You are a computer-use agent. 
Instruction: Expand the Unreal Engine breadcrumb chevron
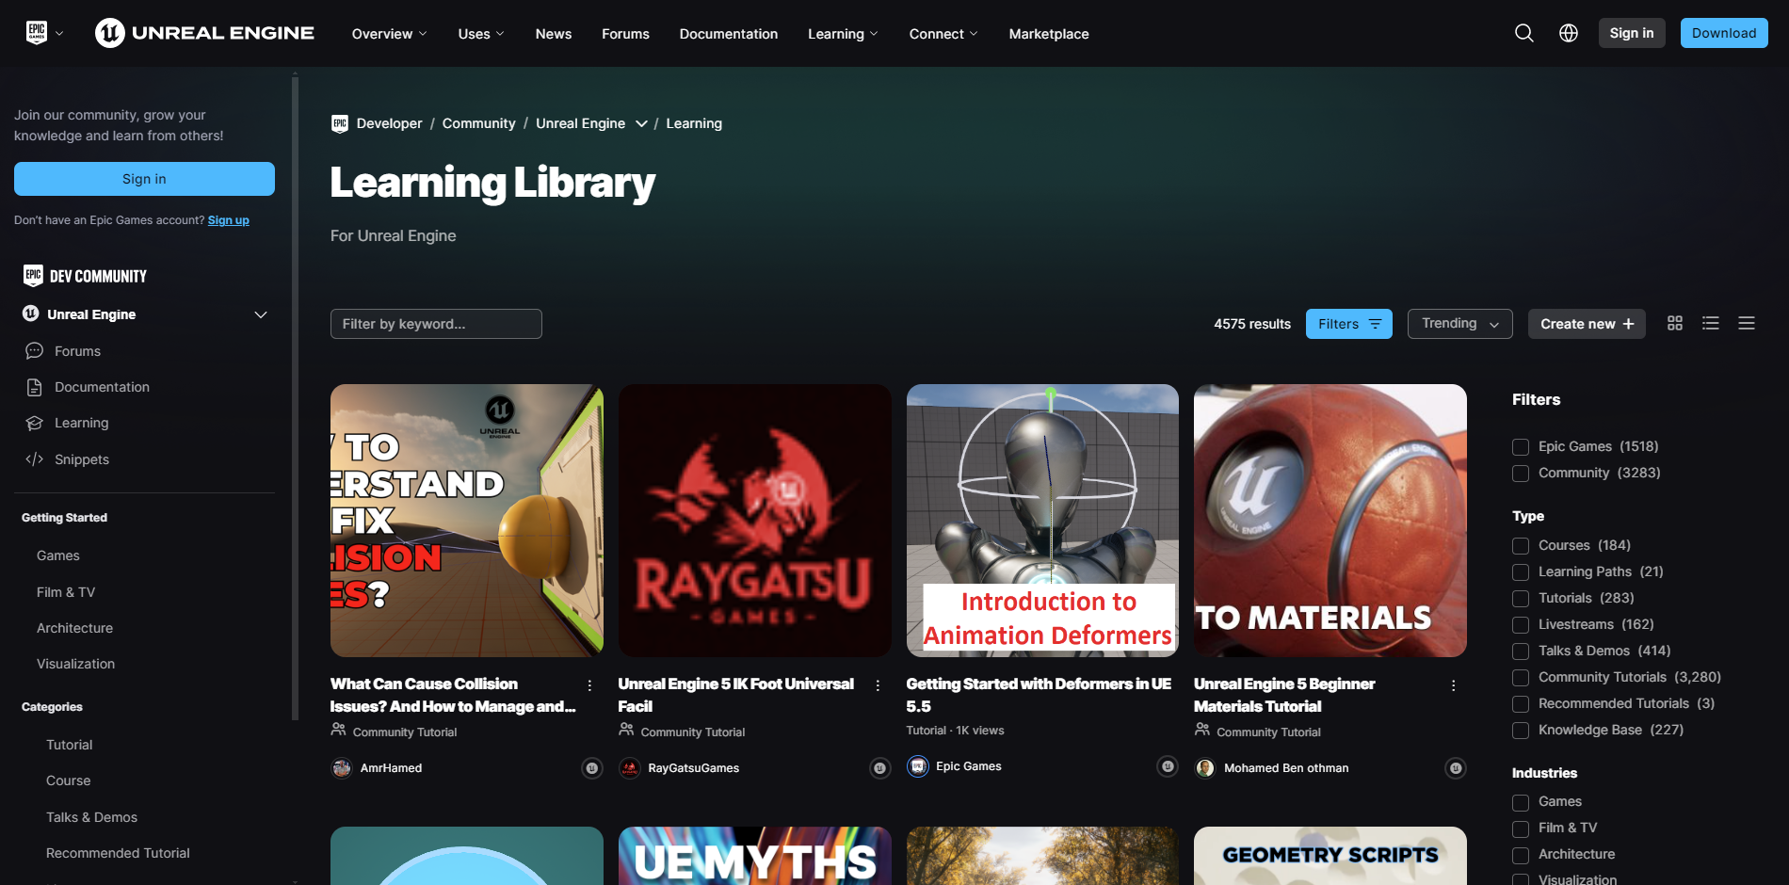coord(641,123)
